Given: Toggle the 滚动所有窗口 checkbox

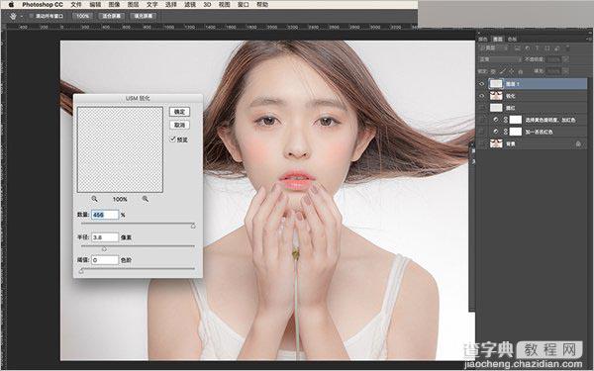Looking at the screenshot, I should [32, 16].
